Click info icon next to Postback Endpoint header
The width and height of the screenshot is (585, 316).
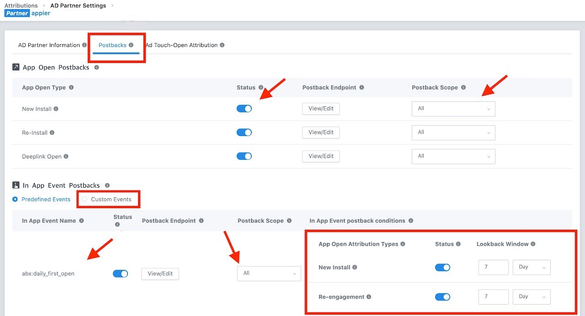(x=362, y=88)
